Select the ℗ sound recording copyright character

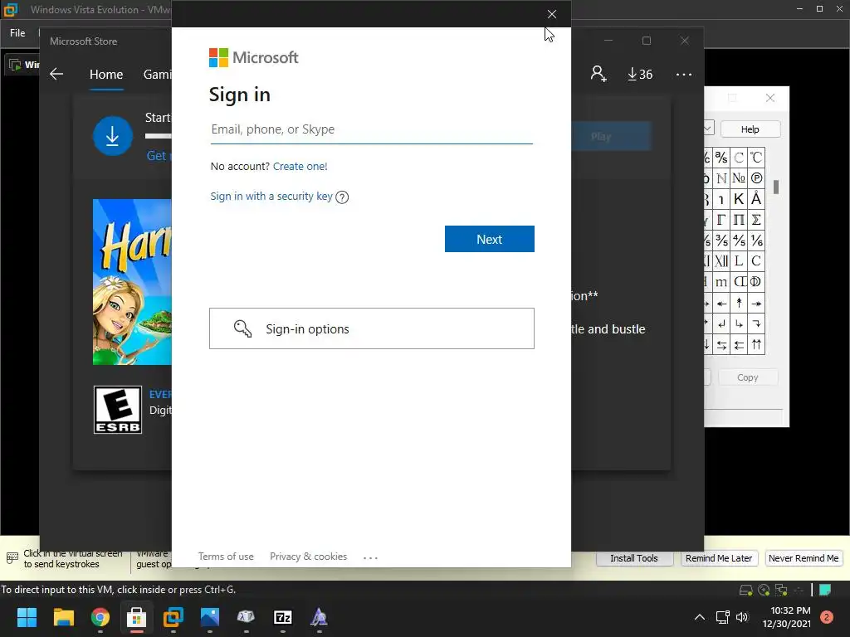pyautogui.click(x=756, y=178)
